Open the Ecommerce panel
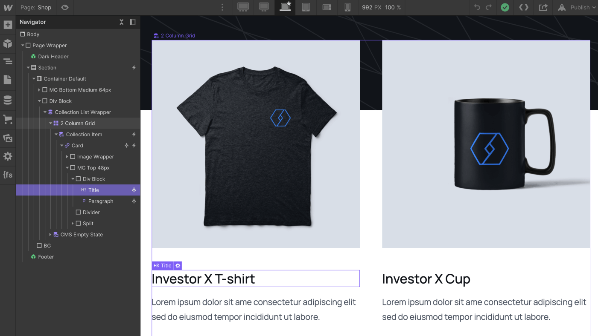The width and height of the screenshot is (598, 336). click(x=8, y=119)
